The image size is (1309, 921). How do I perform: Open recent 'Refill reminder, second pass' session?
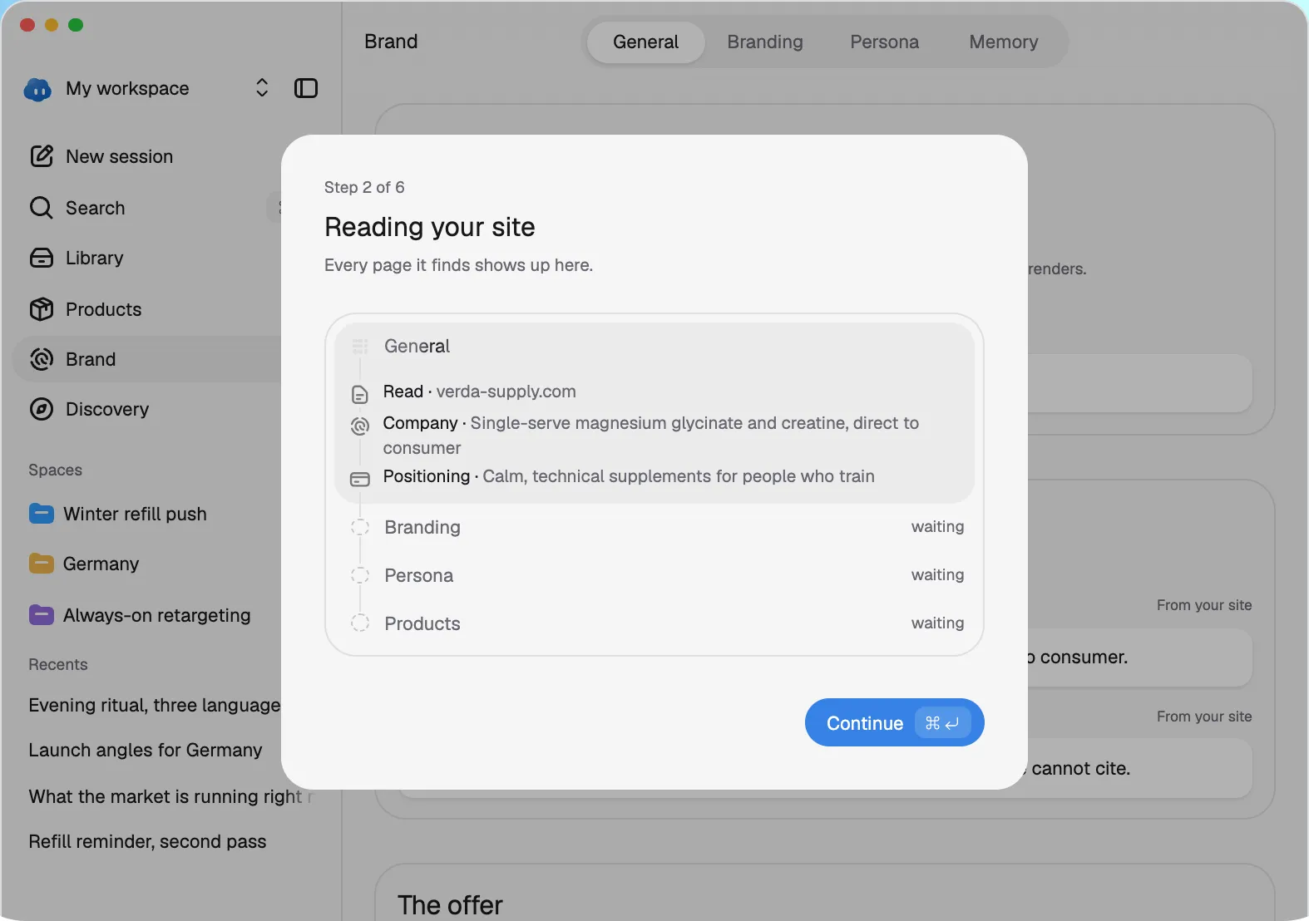147,841
